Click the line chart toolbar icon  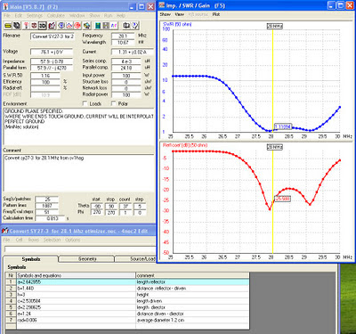tap(69, 26)
